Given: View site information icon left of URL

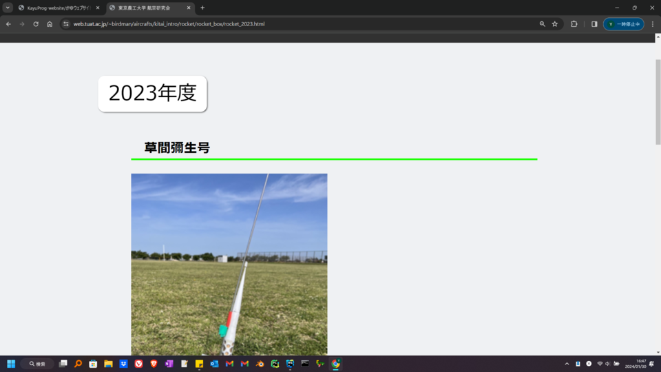Looking at the screenshot, I should click(x=65, y=24).
